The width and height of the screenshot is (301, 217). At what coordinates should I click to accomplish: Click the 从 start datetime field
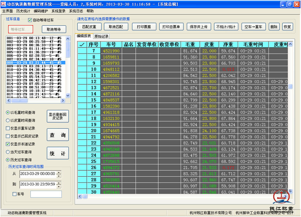[x=38, y=174]
